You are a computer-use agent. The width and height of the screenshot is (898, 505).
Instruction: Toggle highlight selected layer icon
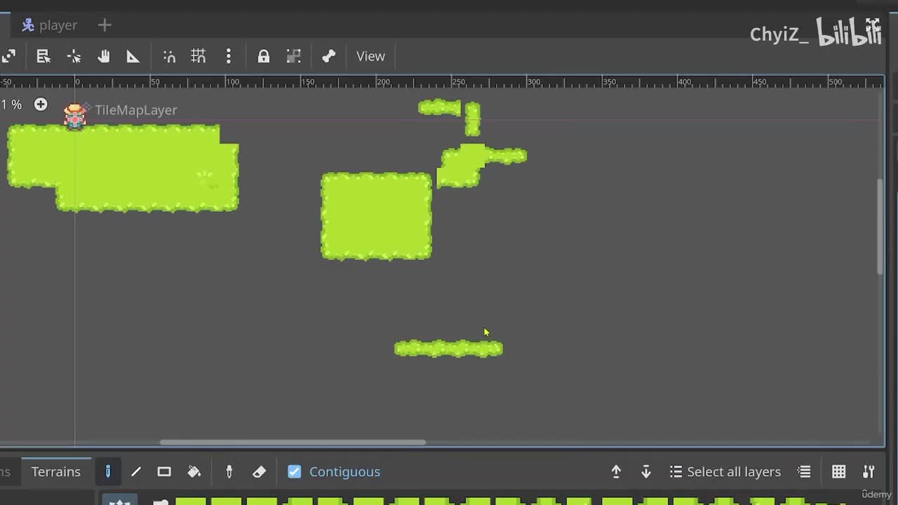click(805, 471)
